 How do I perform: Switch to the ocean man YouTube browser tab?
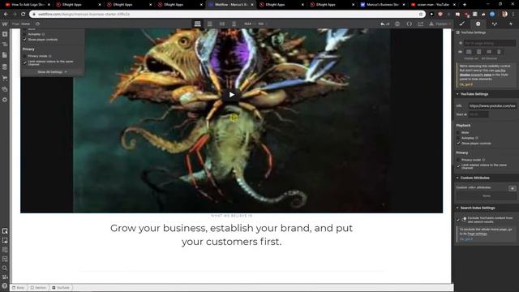pyautogui.click(x=433, y=5)
